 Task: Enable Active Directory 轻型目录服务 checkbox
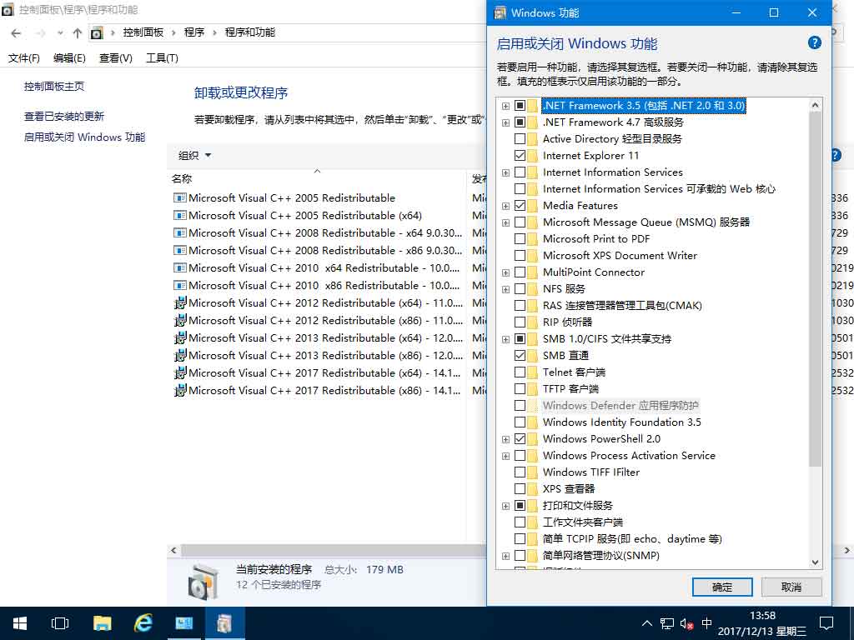point(520,139)
